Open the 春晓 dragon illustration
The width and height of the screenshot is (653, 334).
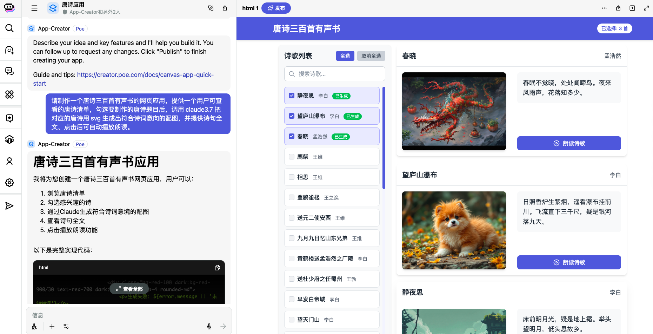[454, 111]
